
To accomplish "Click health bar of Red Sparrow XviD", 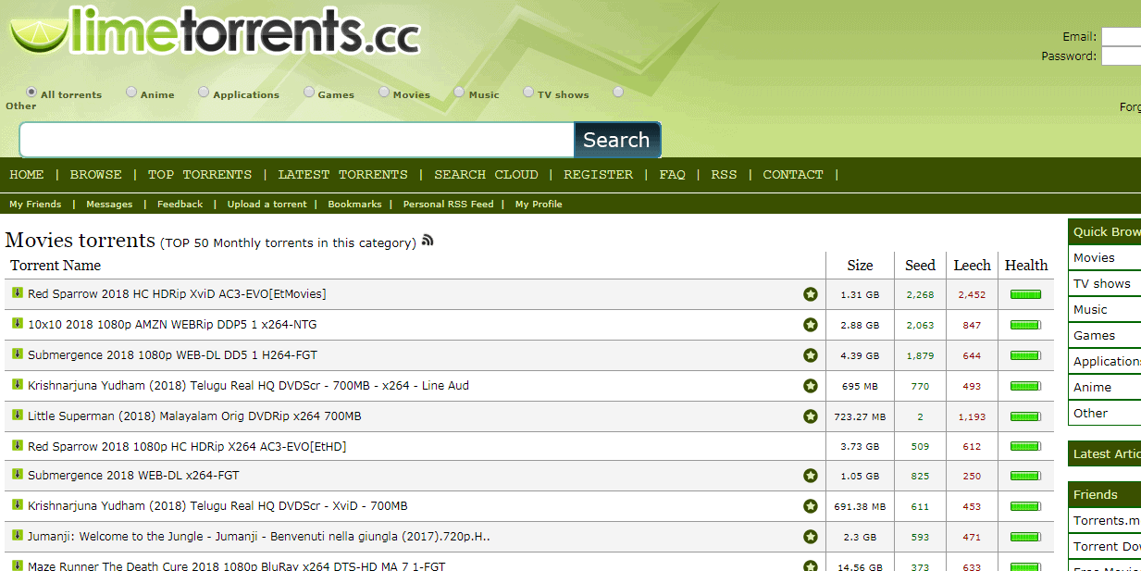I will (1025, 295).
